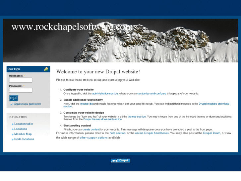This screenshot has width=241, height=181.
Task: Click the user login block icon
Action: pos(46,69)
